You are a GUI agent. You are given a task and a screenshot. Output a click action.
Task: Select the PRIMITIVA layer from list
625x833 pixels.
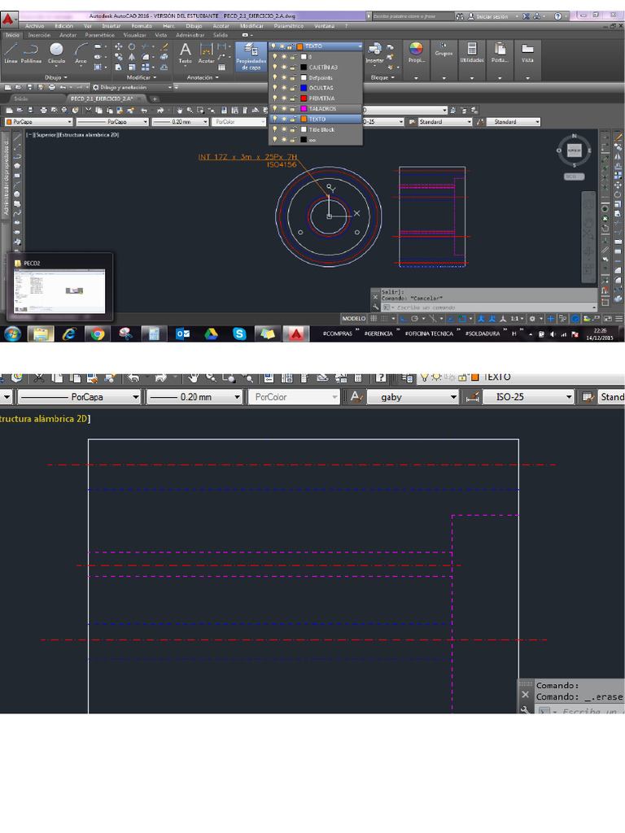[x=321, y=98]
